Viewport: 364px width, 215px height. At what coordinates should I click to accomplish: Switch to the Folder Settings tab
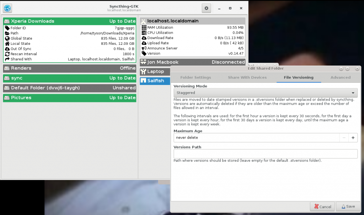click(x=196, y=77)
